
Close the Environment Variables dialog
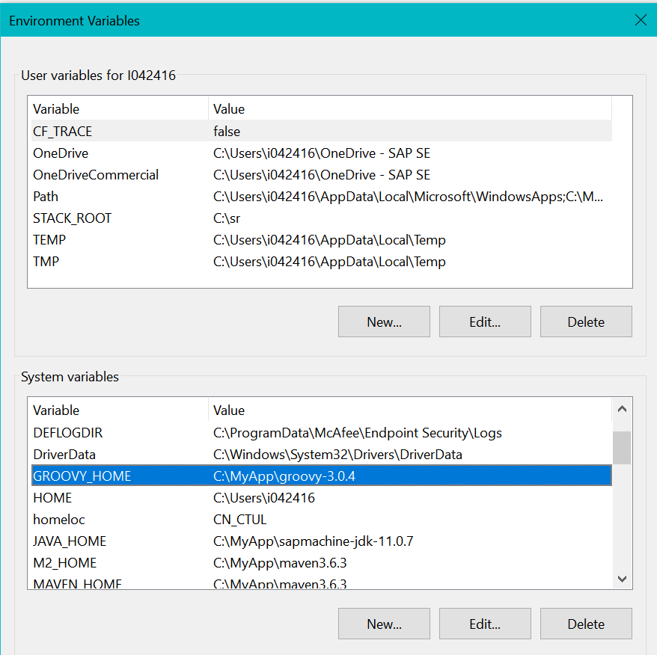[641, 20]
